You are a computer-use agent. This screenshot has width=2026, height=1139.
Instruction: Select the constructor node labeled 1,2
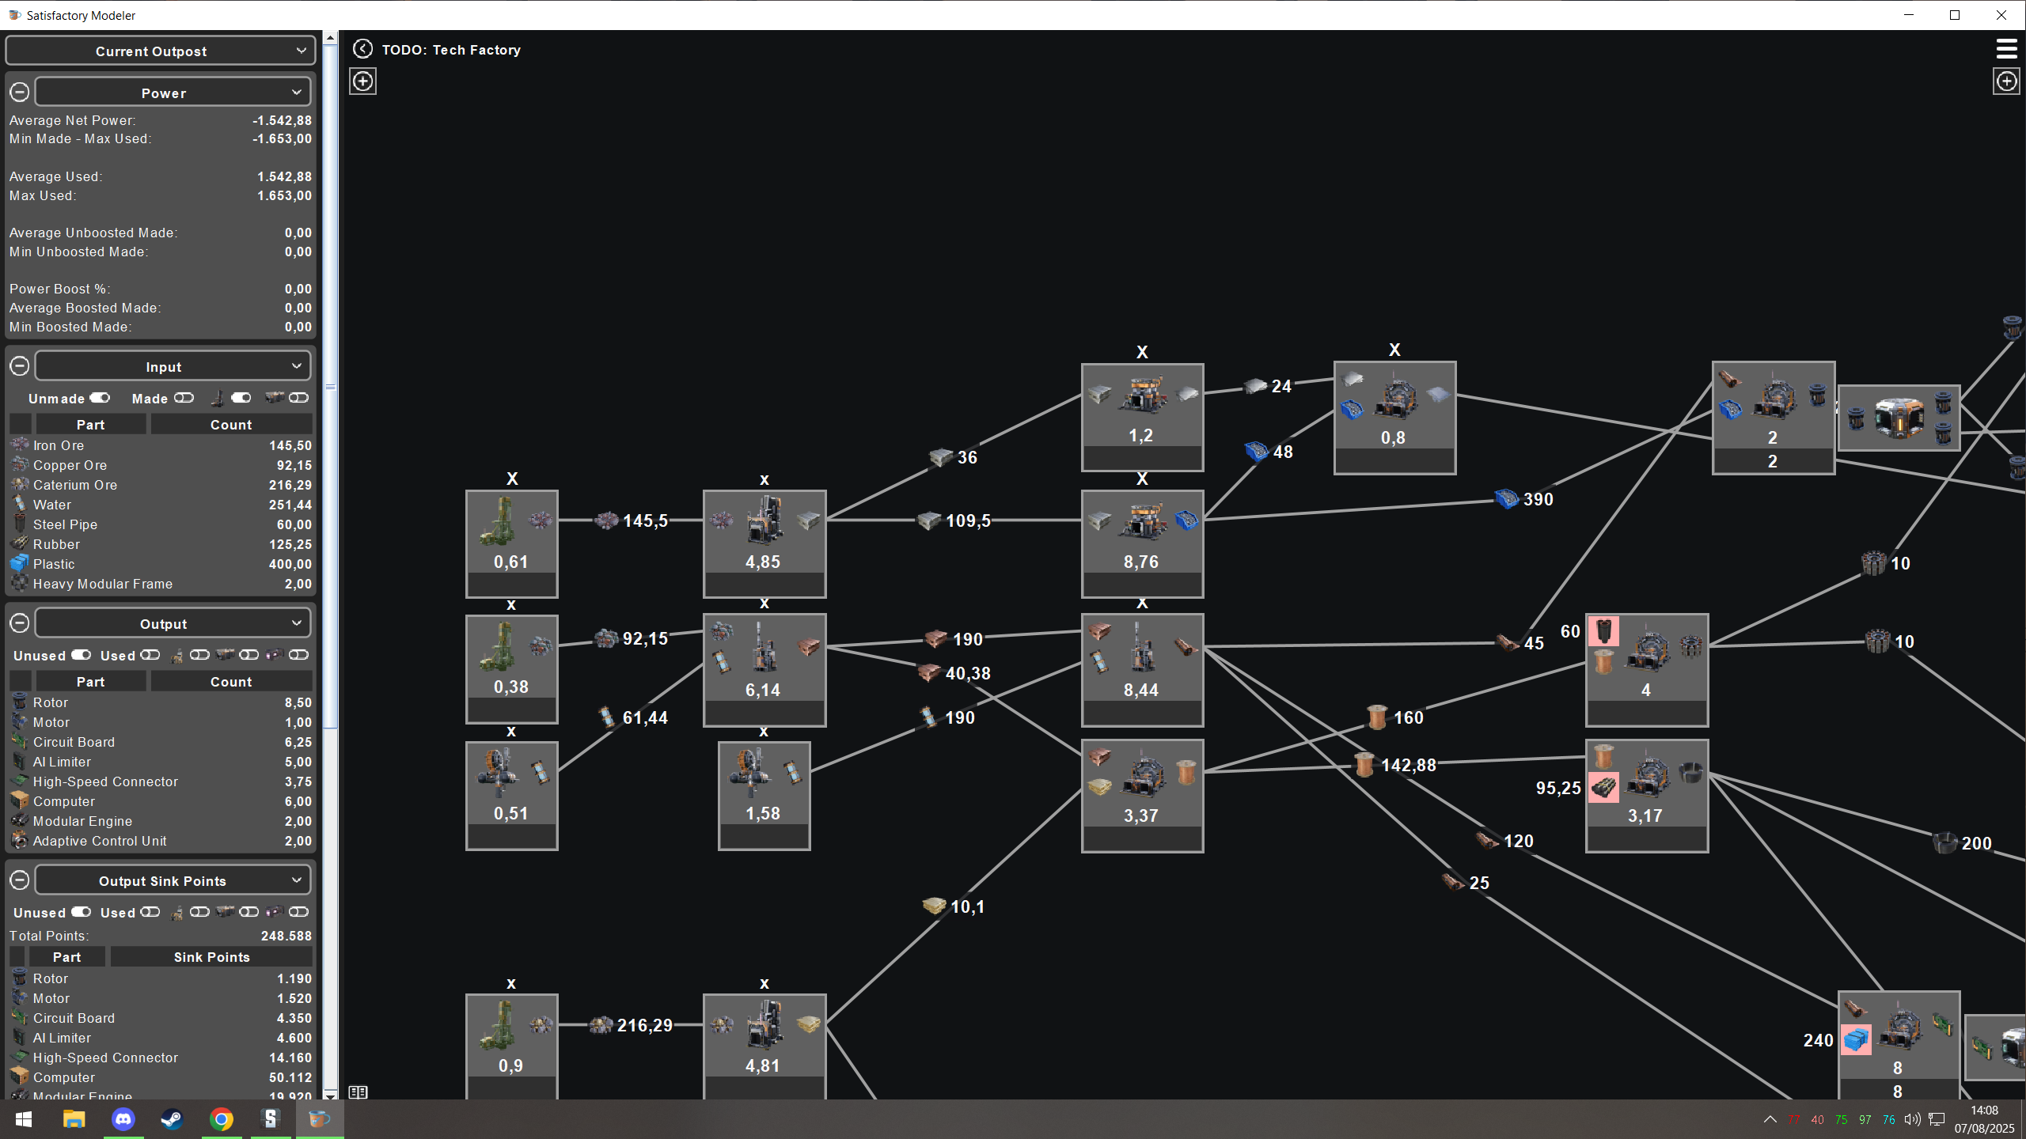1143,417
